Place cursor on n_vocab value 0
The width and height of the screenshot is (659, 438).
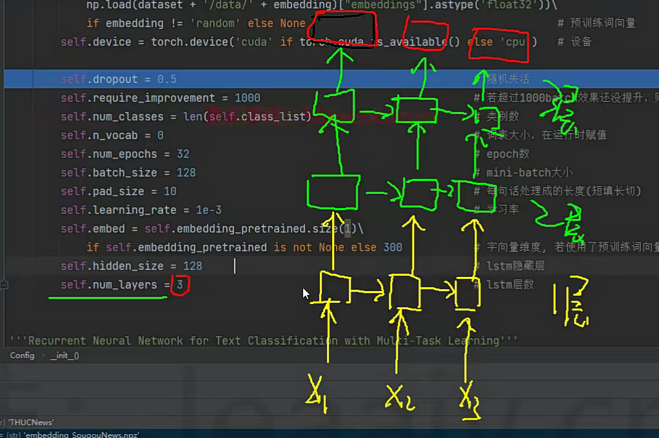(160, 135)
